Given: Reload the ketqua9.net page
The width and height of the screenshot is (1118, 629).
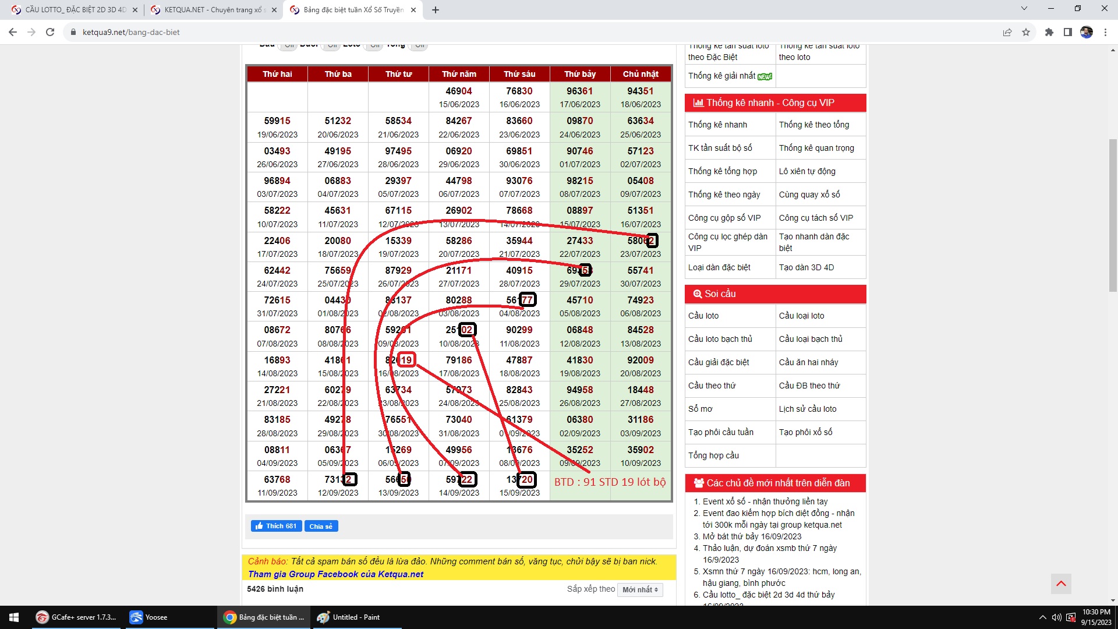Looking at the screenshot, I should click(x=50, y=32).
